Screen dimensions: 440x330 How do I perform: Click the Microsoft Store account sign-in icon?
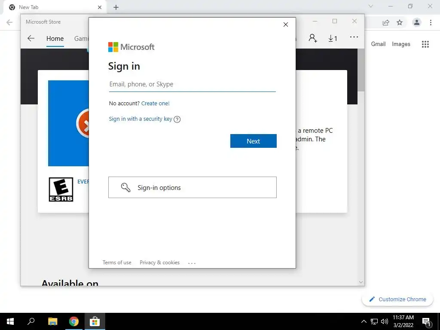(x=313, y=38)
